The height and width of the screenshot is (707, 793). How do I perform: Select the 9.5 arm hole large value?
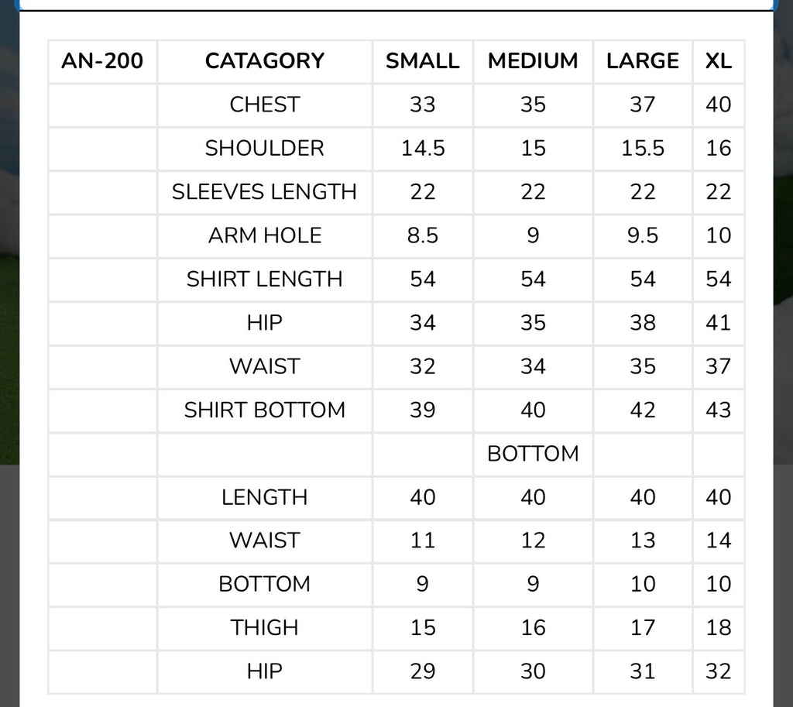tap(642, 235)
